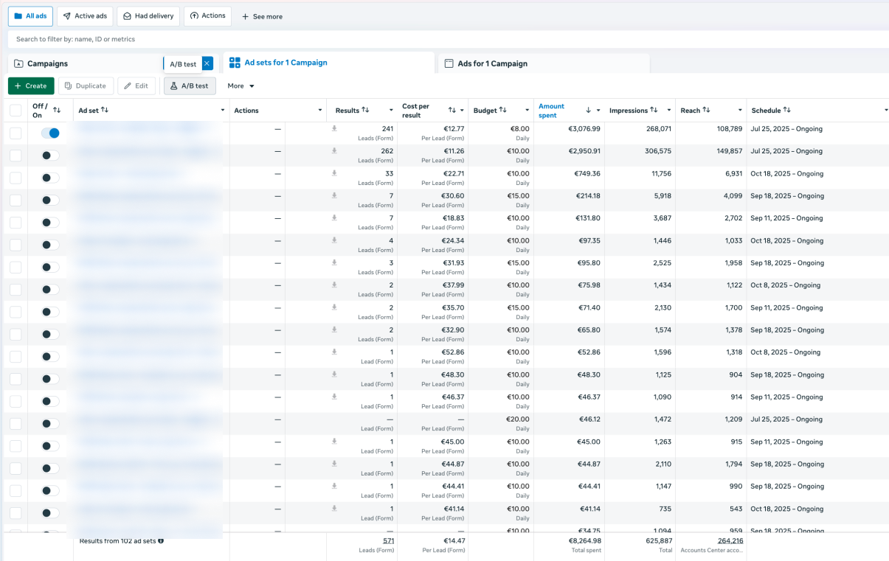889x561 pixels.
Task: Click the download icon beside 262 leads
Action: (x=334, y=150)
